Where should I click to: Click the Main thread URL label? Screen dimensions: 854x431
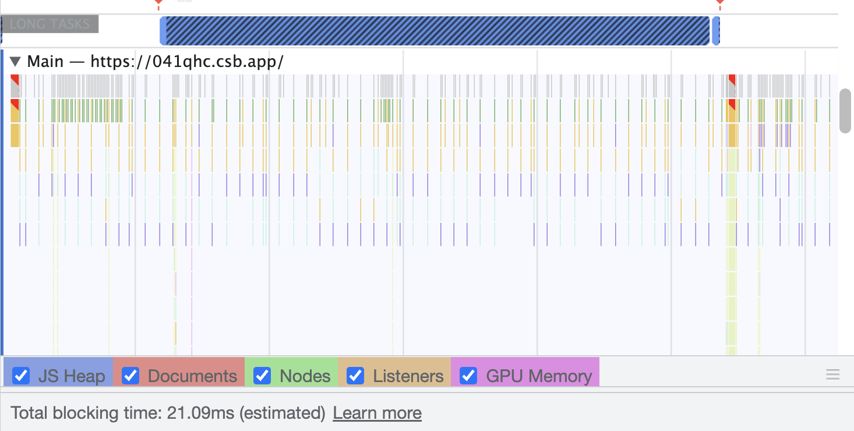188,61
